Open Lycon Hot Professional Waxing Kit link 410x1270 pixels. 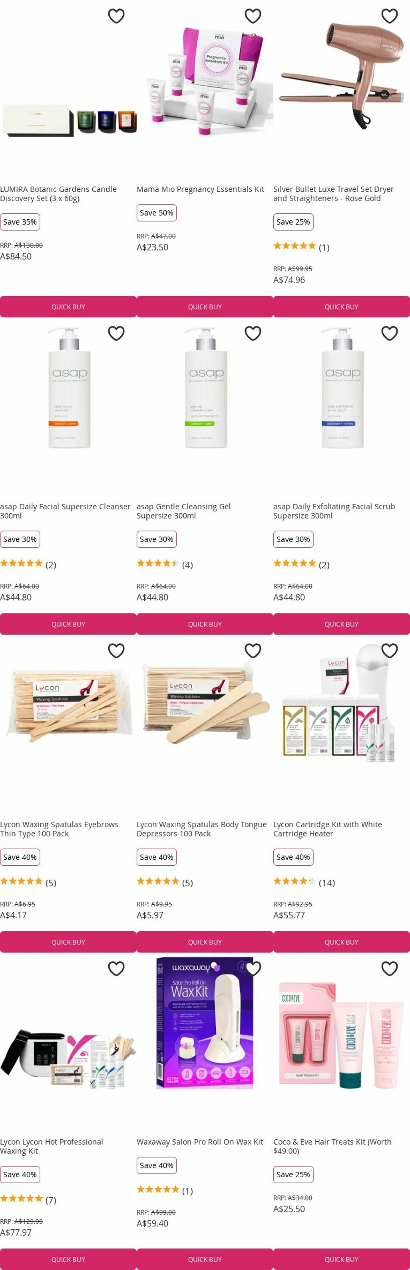click(x=52, y=1146)
